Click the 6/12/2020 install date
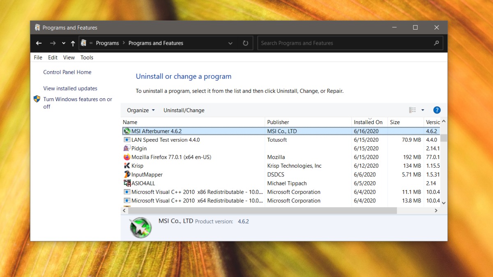The width and height of the screenshot is (493, 277). pyautogui.click(x=366, y=166)
